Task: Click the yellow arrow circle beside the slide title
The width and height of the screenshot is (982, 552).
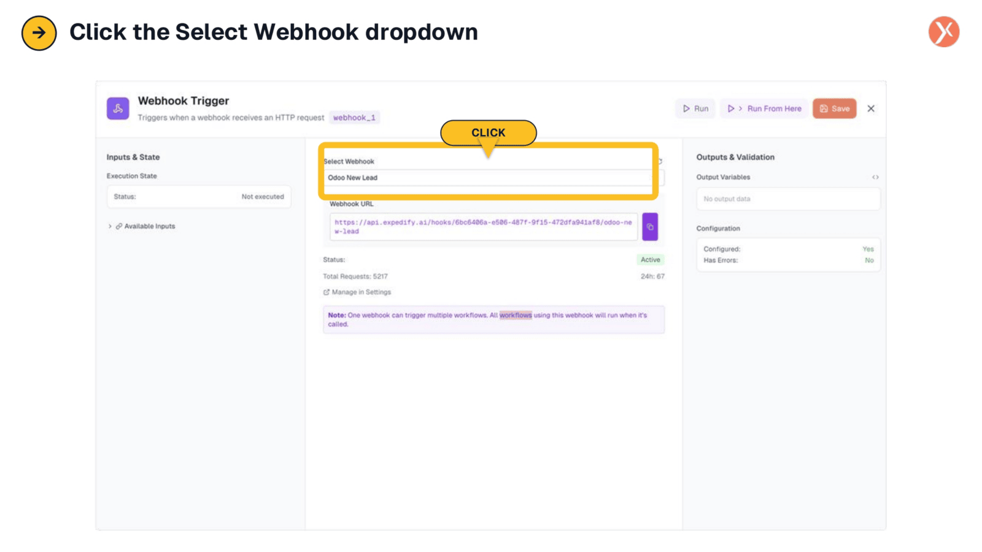Action: [39, 33]
